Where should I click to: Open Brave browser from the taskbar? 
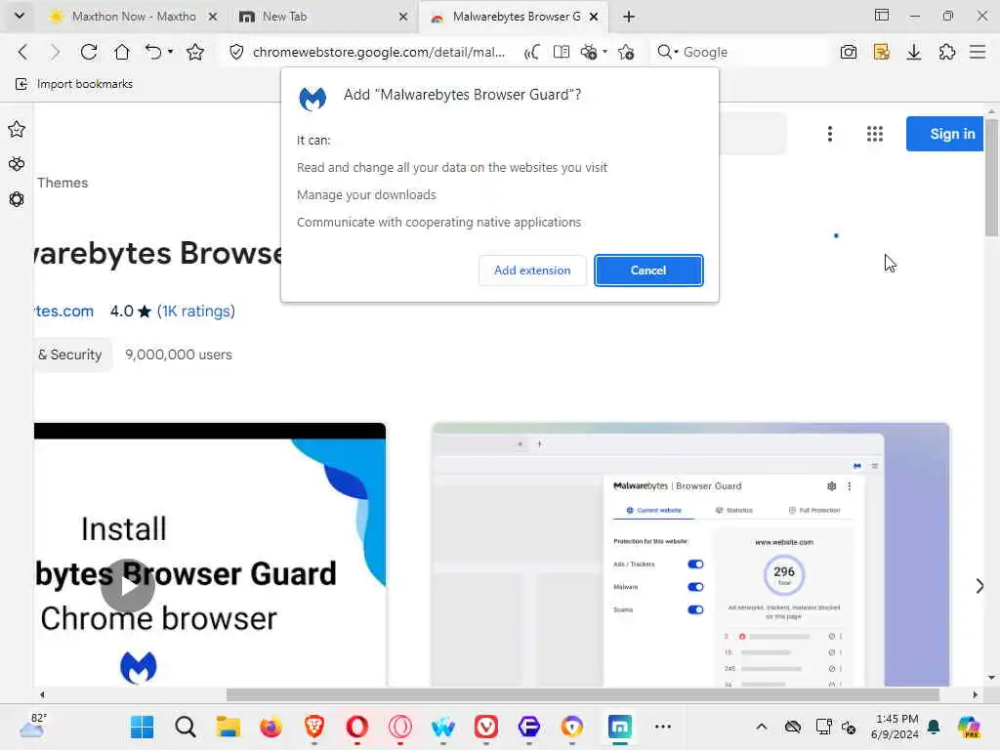[314, 727]
